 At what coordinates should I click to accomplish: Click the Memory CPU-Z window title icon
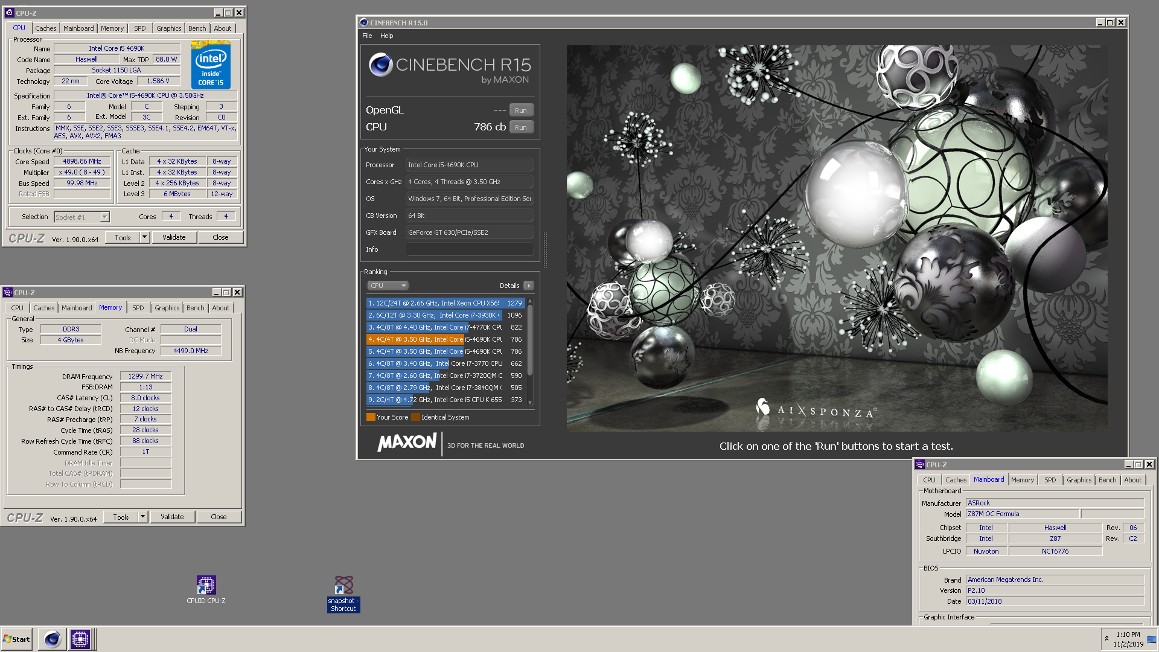8,292
